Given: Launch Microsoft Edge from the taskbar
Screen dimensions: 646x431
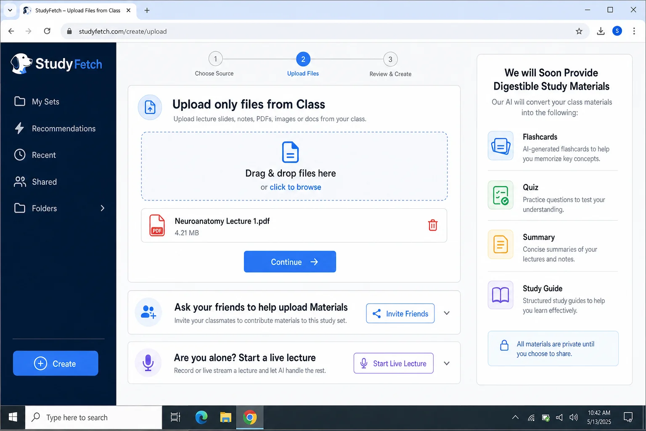Looking at the screenshot, I should pyautogui.click(x=201, y=417).
